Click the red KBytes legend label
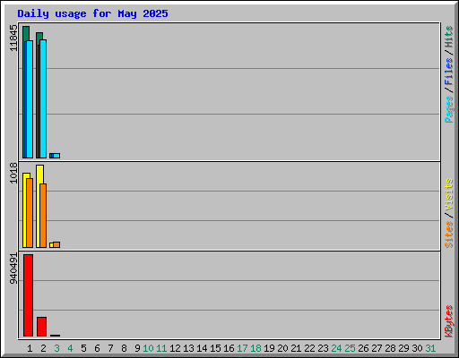The height and width of the screenshot is (358, 459). pos(449,321)
